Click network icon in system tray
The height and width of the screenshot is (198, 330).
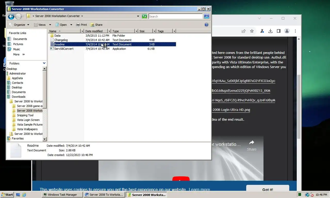click(307, 195)
